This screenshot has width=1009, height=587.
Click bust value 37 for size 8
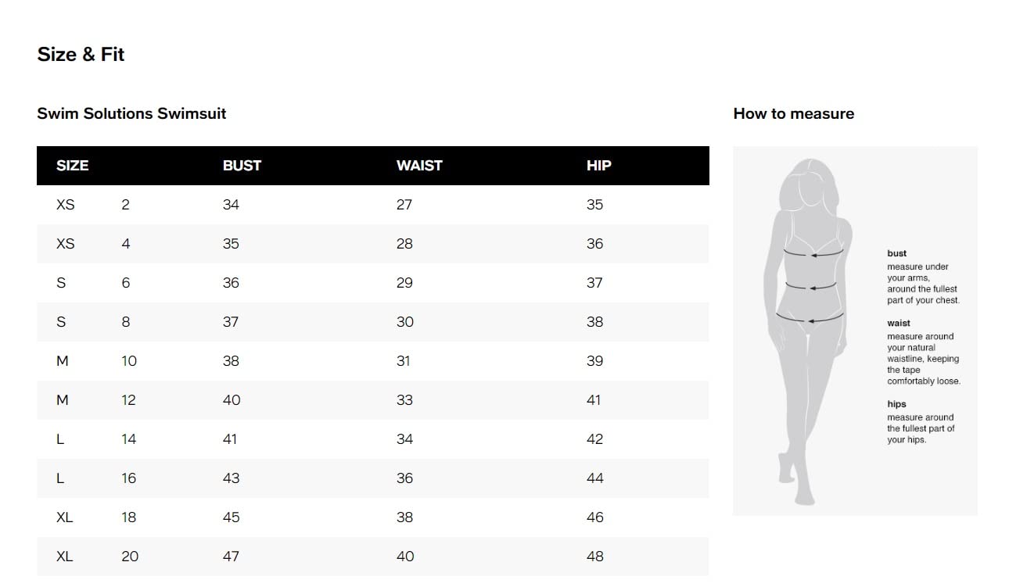pos(231,322)
